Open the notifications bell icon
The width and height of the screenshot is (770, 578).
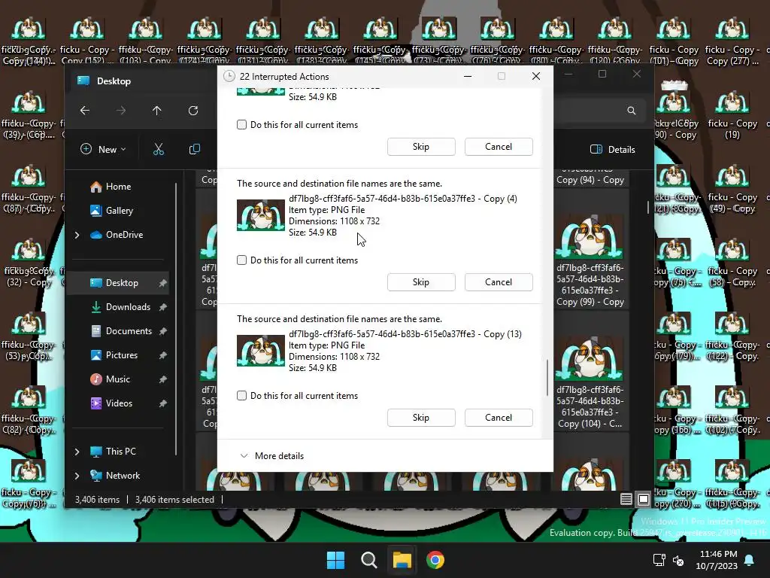coord(750,560)
